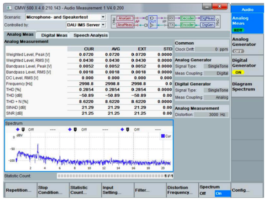Click the second black marker flag icon
The image size is (266, 203).
pos(75,129)
